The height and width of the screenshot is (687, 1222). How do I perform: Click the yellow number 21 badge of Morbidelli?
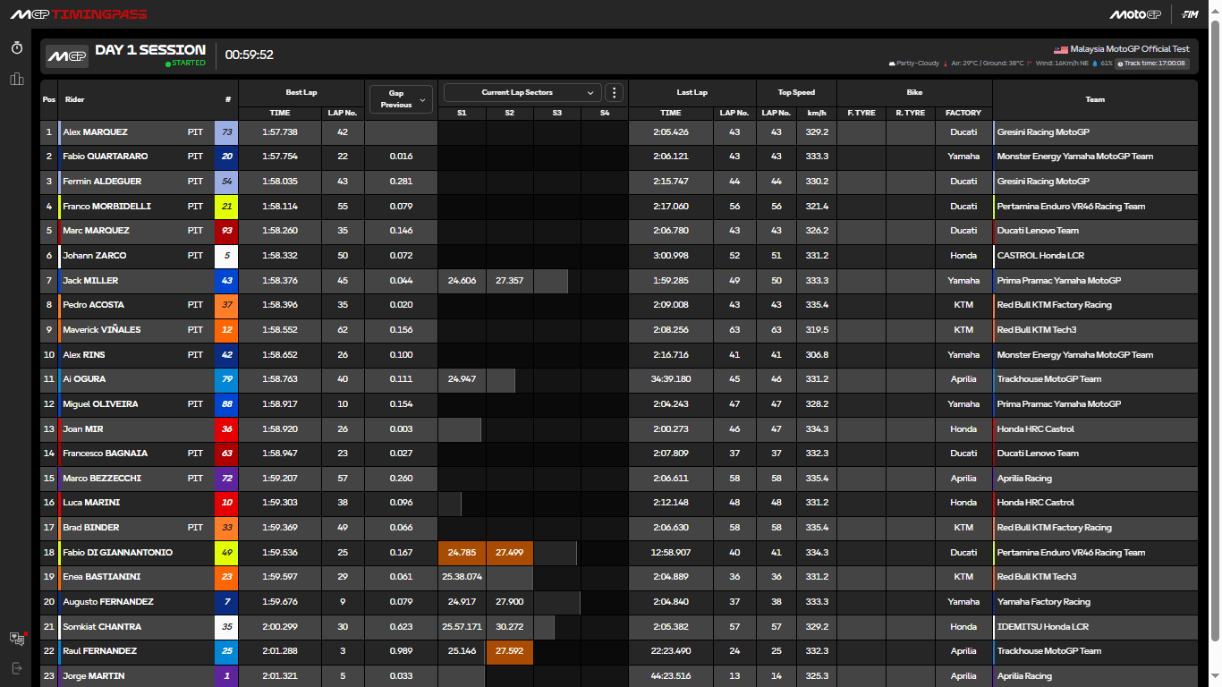(x=226, y=206)
